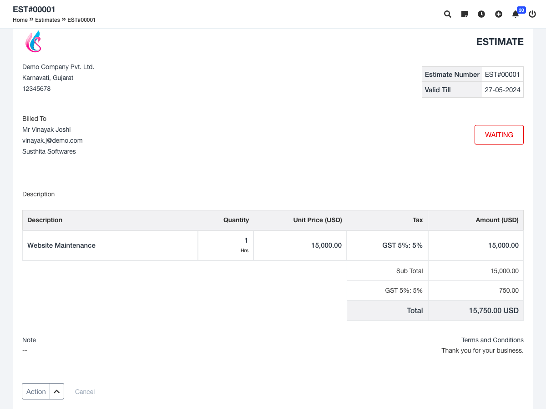
Task: Click the plus add-new icon
Action: 499,14
